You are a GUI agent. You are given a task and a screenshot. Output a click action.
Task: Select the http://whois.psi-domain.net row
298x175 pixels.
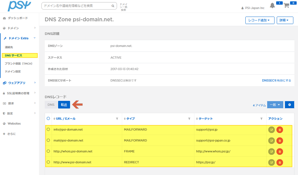tap(48, 151)
